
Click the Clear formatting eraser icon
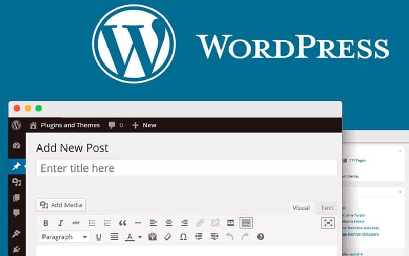168,237
